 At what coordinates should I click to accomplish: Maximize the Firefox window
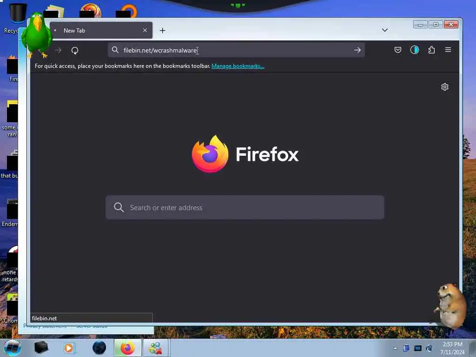[x=436, y=25]
